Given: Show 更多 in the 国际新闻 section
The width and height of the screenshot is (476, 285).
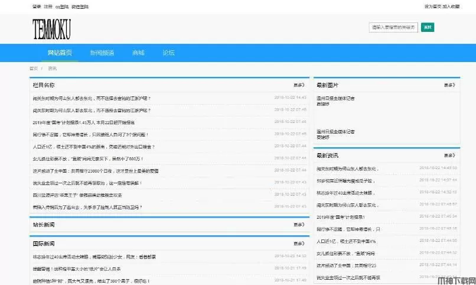Looking at the screenshot, I should click(x=299, y=244).
